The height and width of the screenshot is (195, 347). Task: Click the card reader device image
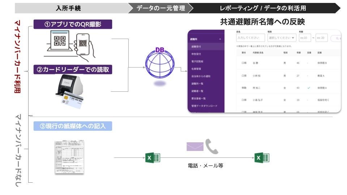69,86
